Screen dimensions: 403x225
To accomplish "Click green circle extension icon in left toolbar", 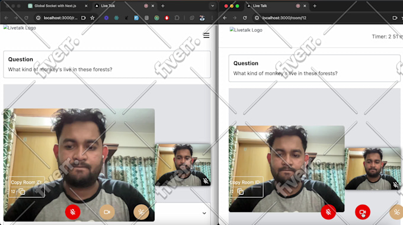I will [156, 18].
